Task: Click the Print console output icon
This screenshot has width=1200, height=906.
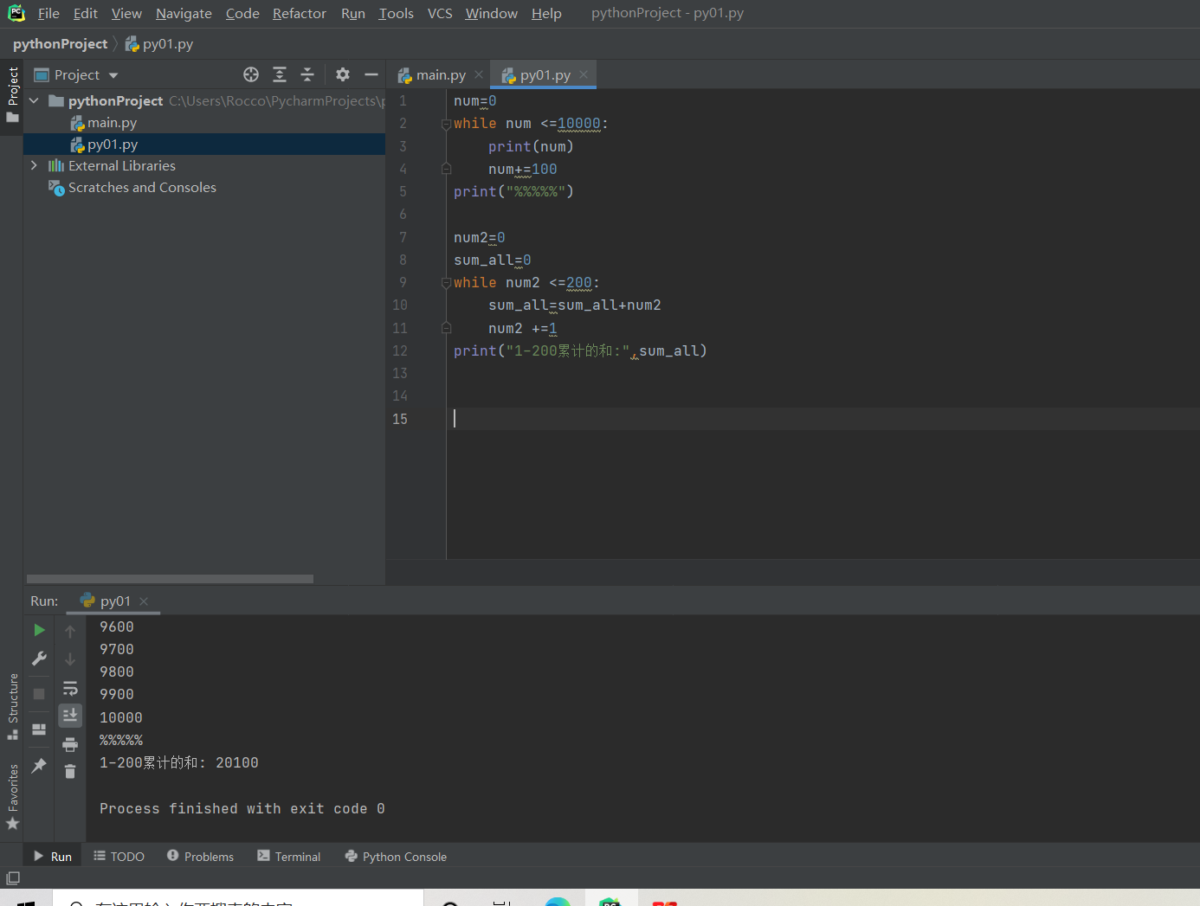Action: 70,744
